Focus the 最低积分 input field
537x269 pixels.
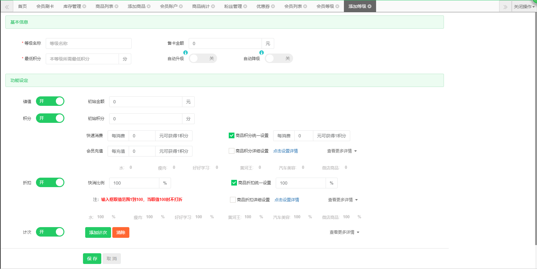(x=82, y=59)
